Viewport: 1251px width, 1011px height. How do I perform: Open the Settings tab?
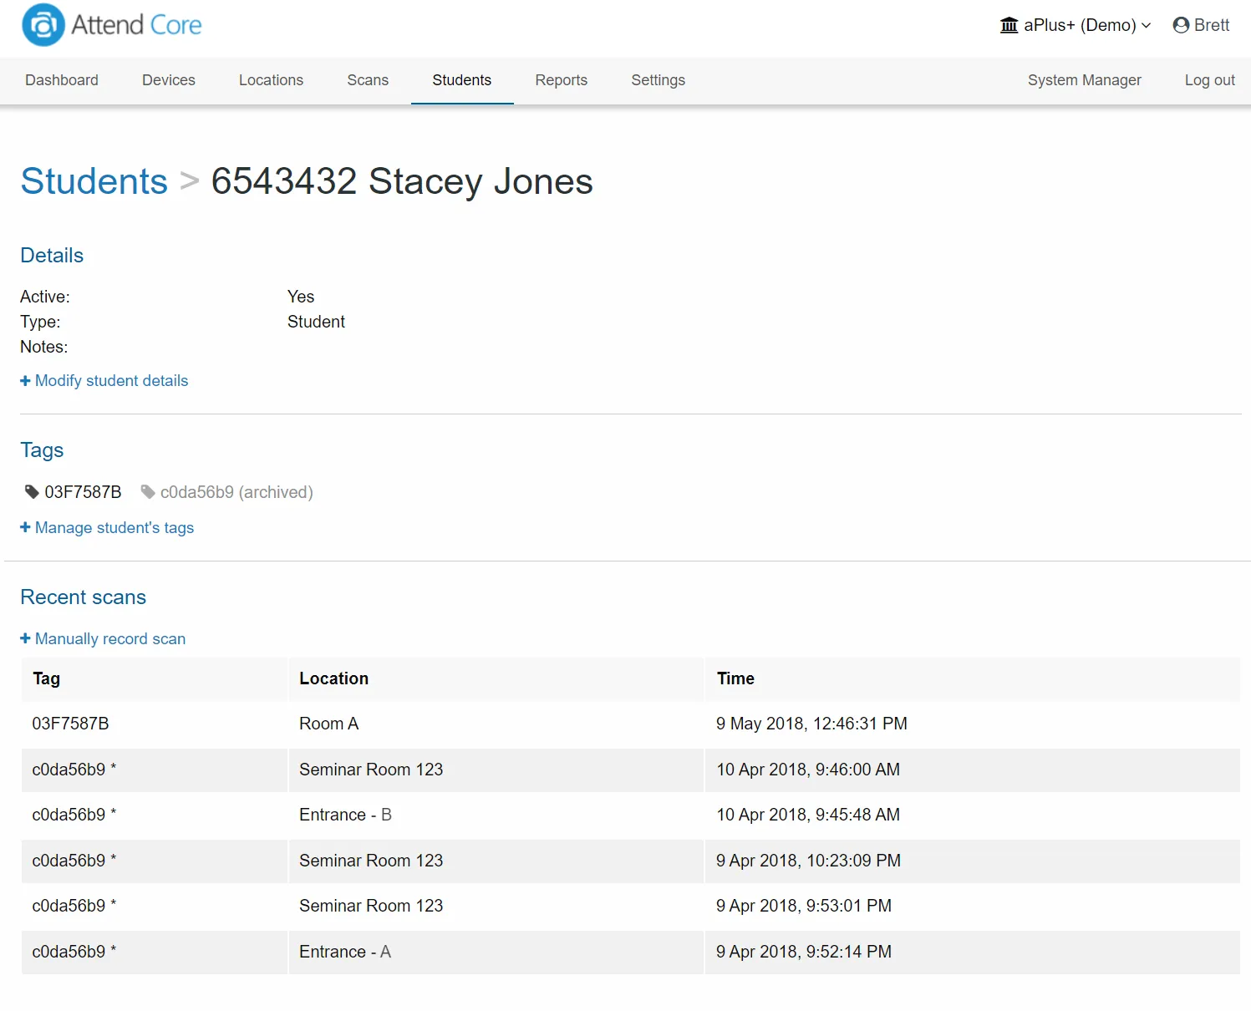point(659,80)
